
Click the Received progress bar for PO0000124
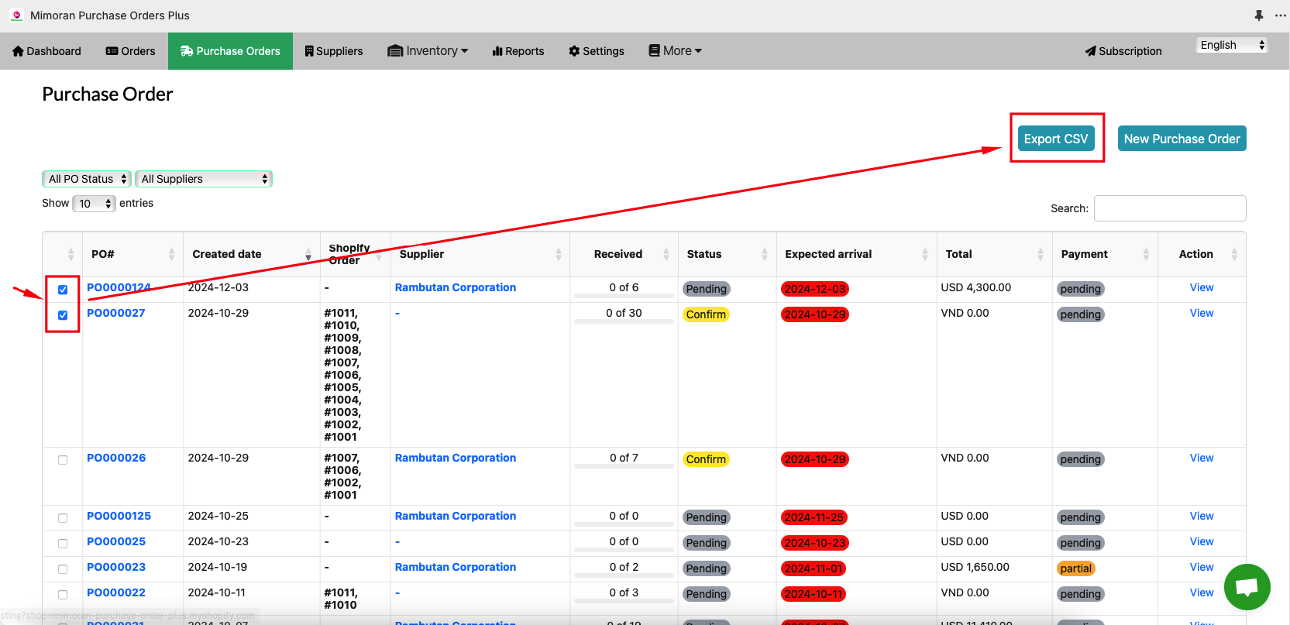tap(624, 296)
